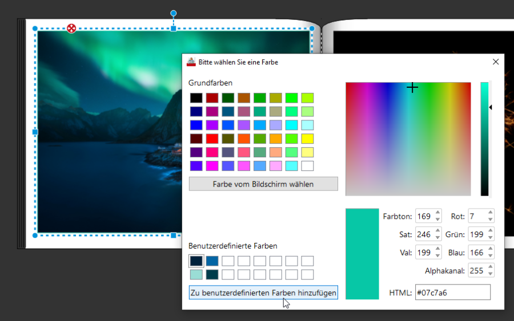Click the Grün value field

(x=477, y=234)
